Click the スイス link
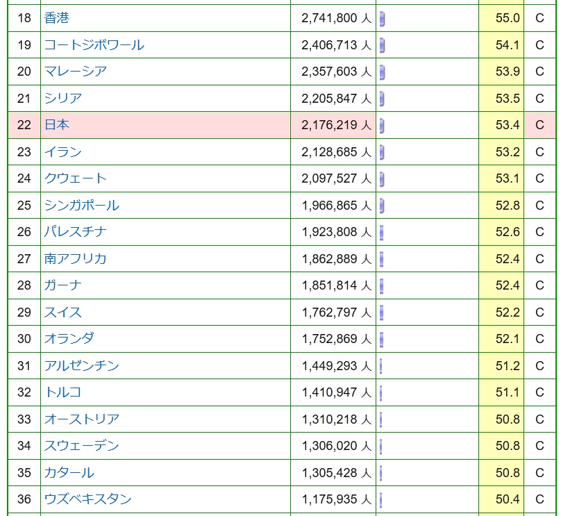Viewport: 561px width, 516px height. click(x=63, y=313)
